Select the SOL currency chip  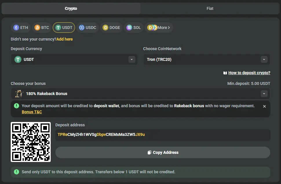point(134,28)
